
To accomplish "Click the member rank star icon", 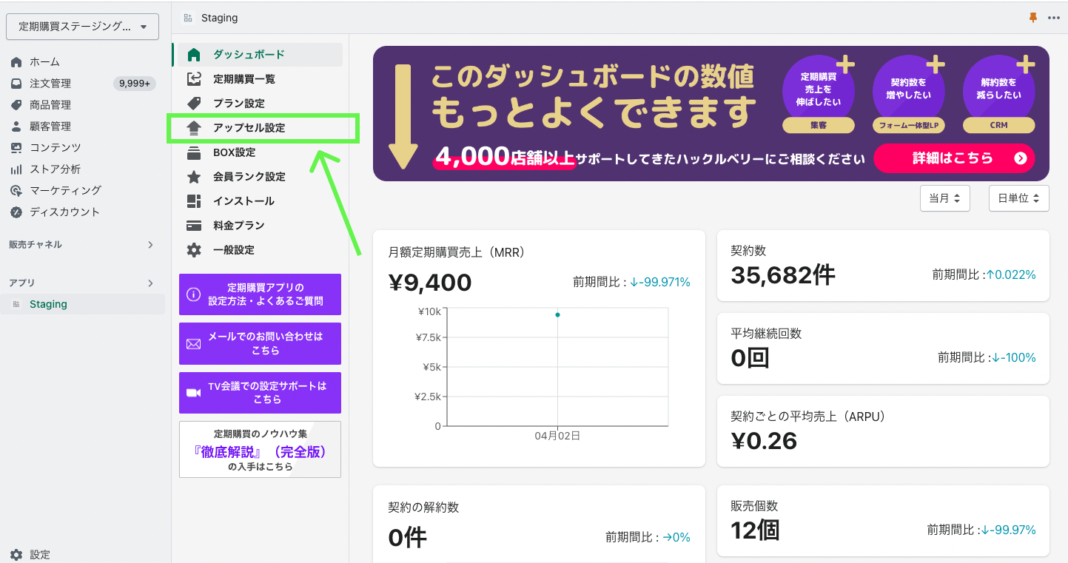I will click(x=194, y=177).
